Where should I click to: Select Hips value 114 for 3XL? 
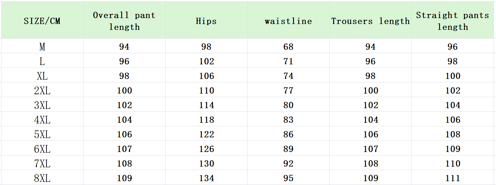pos(206,105)
